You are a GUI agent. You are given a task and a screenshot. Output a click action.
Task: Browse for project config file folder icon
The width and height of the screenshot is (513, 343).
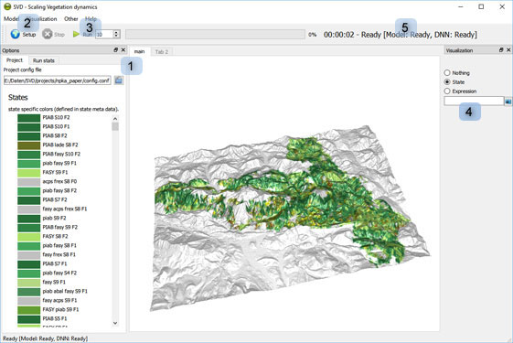click(119, 80)
